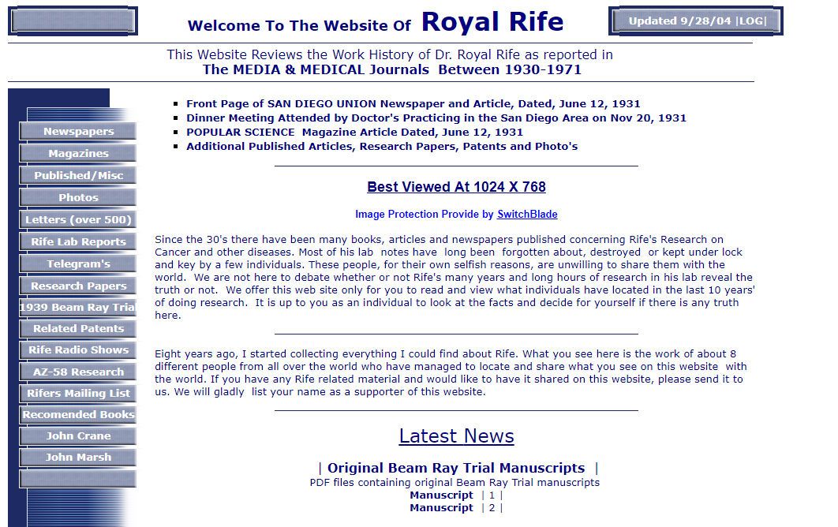Click Best Viewed At 1024 X 768 link
Screen dimensions: 838x527
(x=456, y=187)
